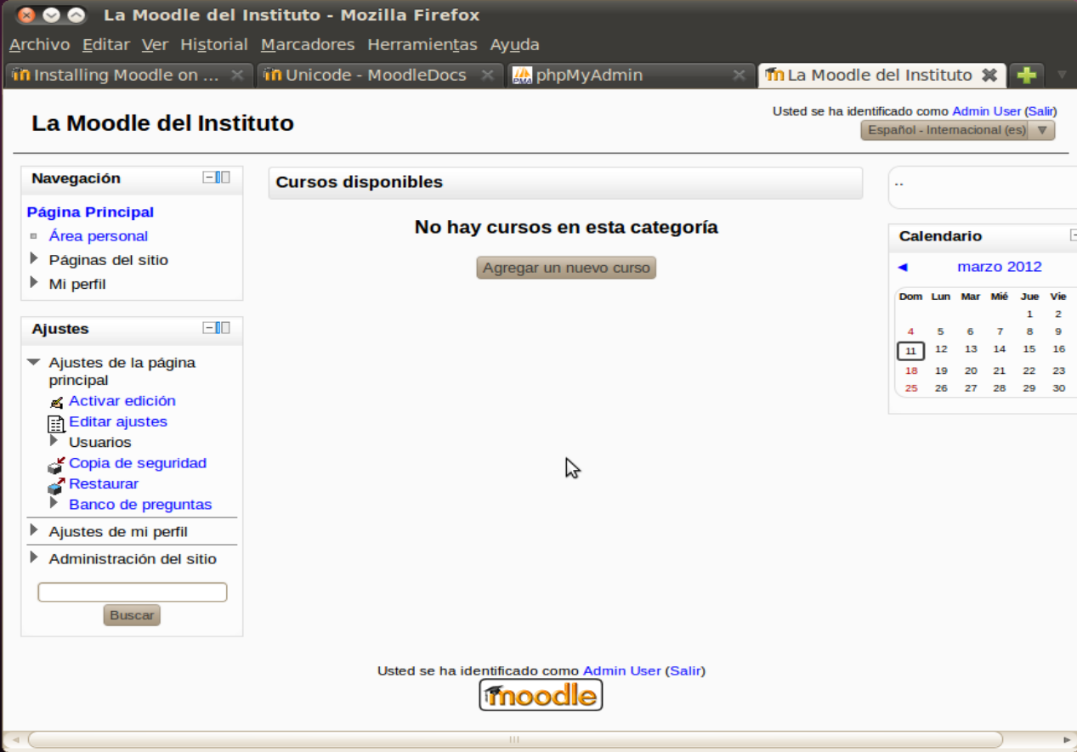Go to previous month with calendar arrow
Viewport: 1077px width, 752px height.
click(x=902, y=267)
